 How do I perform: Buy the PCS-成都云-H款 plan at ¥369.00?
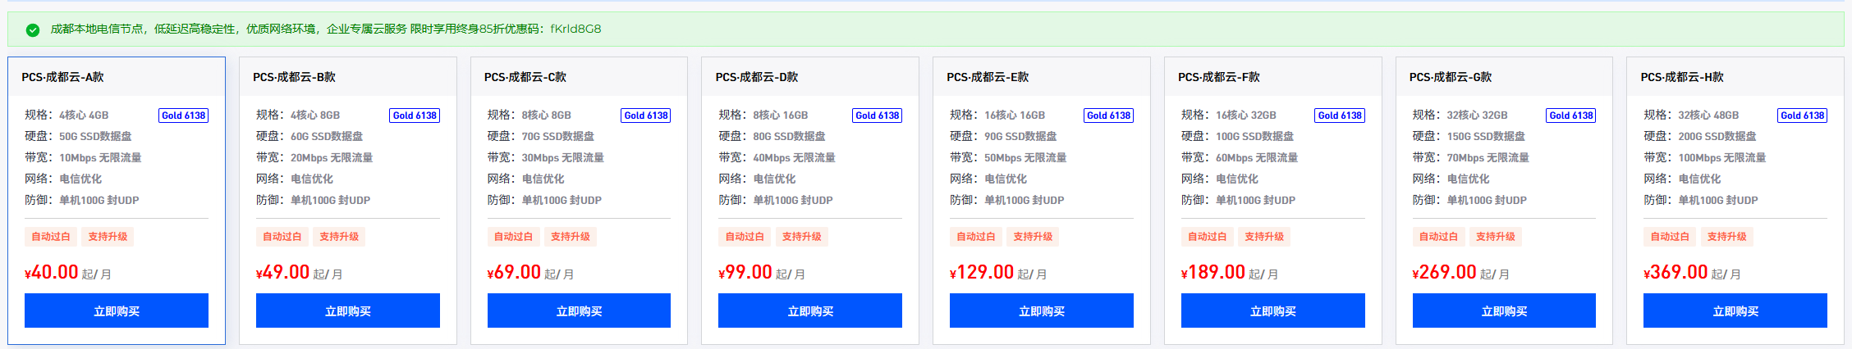[x=1735, y=310]
